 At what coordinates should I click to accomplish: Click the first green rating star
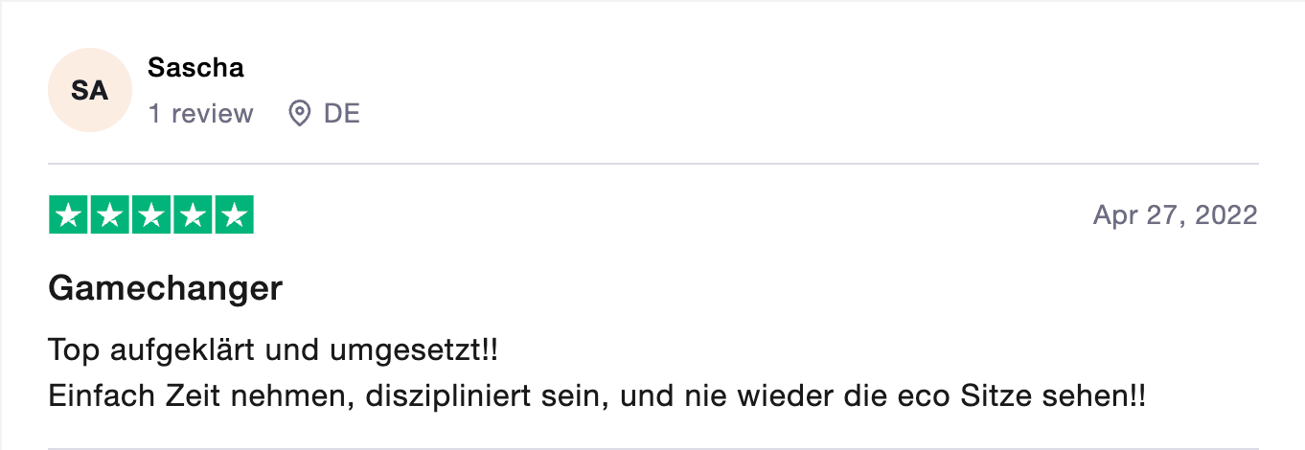click(x=68, y=214)
